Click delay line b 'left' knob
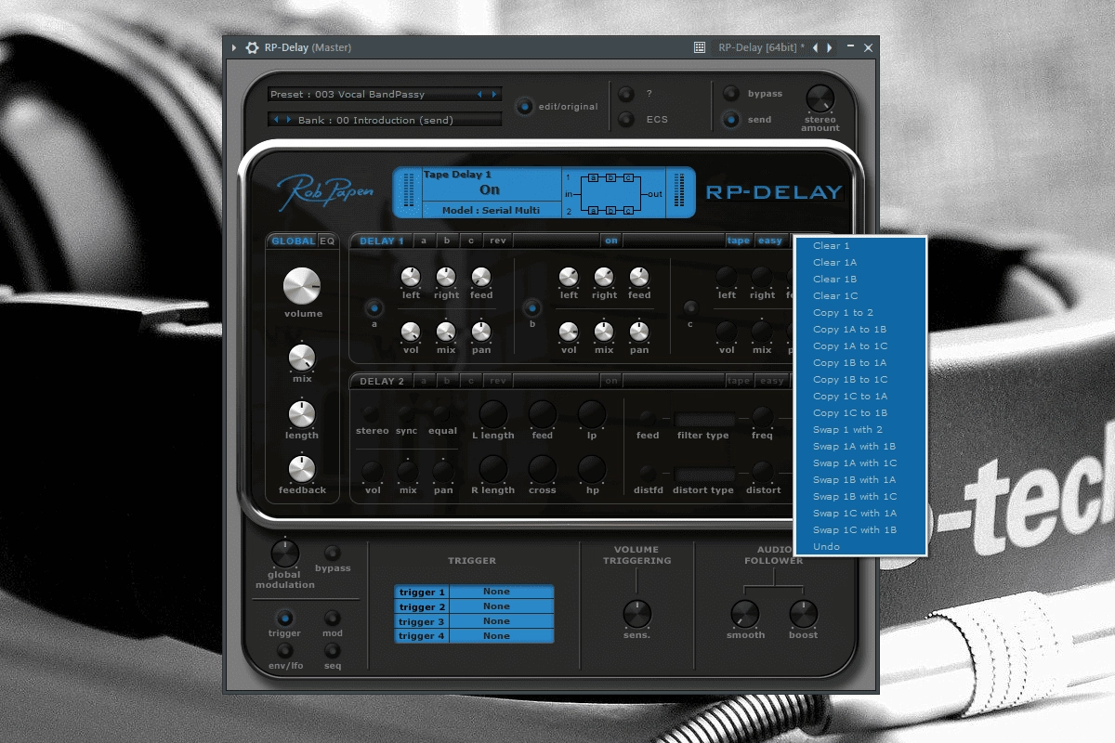The width and height of the screenshot is (1115, 743). [569, 277]
